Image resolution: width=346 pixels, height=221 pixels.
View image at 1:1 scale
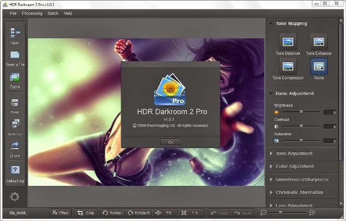point(190,213)
